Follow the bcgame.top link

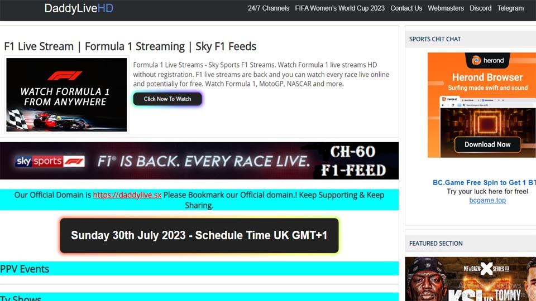coord(487,200)
